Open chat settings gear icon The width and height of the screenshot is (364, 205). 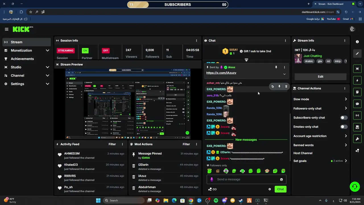click(x=270, y=189)
